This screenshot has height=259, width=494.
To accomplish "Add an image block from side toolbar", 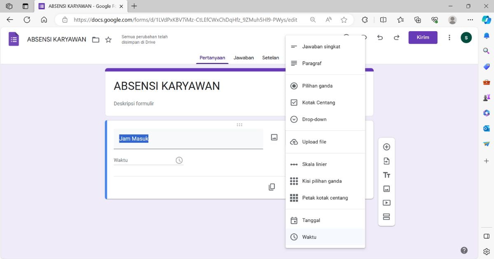I will pos(387,189).
